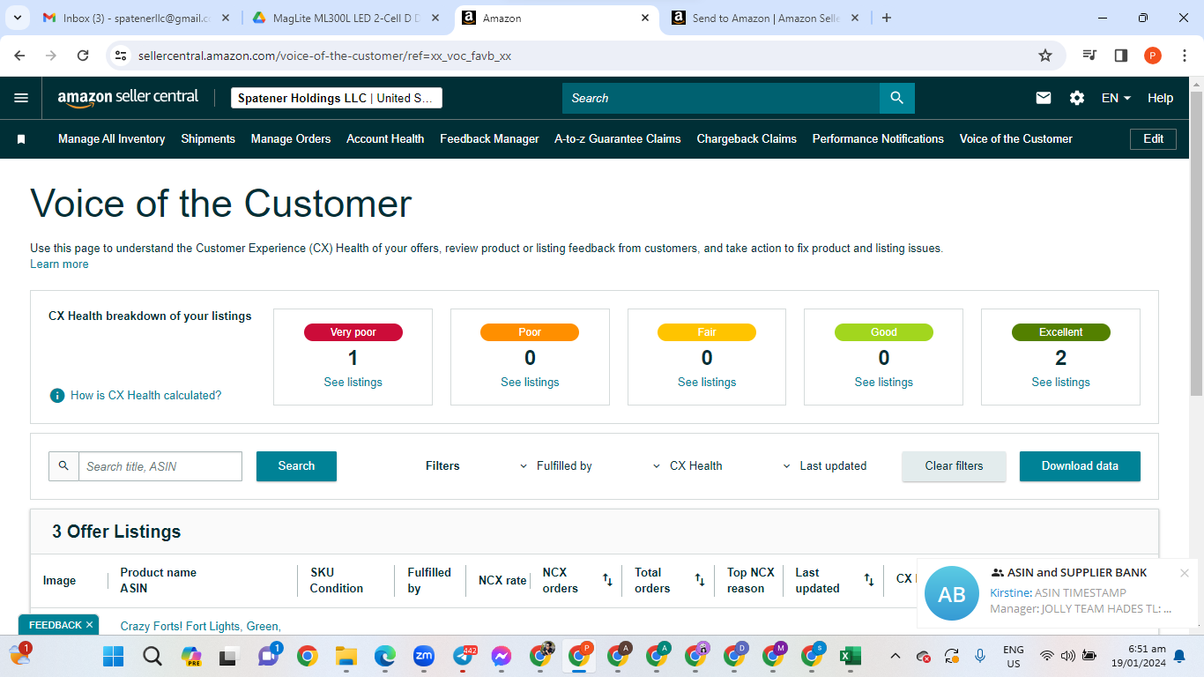This screenshot has height=677, width=1204.
Task: Open a new browser tab
Action: (x=887, y=18)
